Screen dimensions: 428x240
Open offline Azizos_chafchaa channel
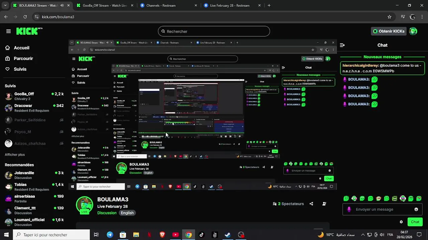(34, 143)
